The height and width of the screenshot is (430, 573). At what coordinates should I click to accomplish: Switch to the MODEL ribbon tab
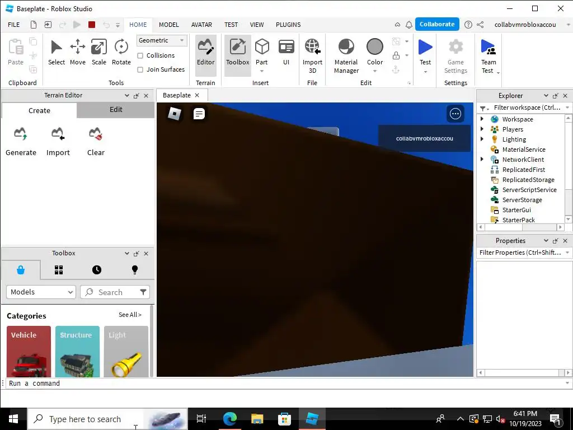pos(169,25)
